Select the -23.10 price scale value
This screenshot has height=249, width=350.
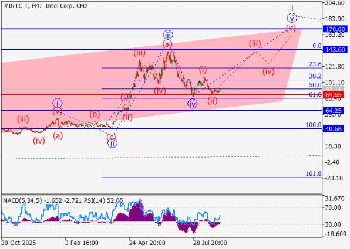(x=334, y=178)
